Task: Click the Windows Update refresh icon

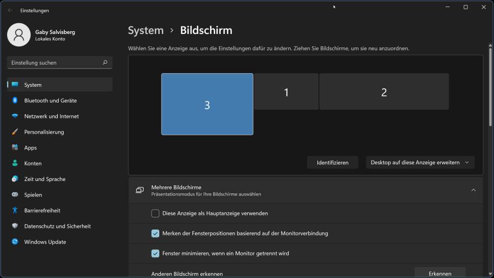Action: coord(15,241)
